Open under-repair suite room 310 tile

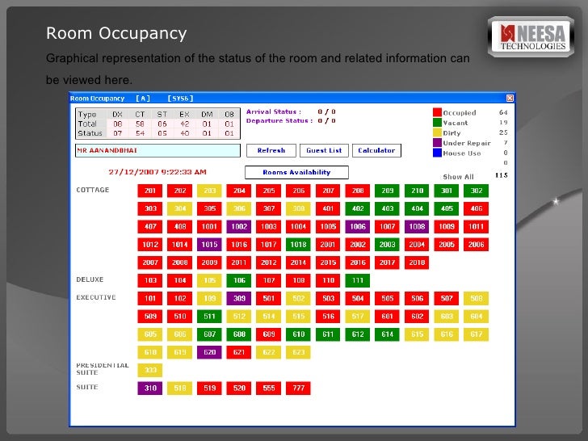[x=150, y=388]
